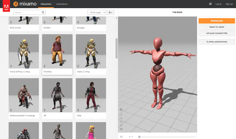This screenshot has width=236, height=139.
Task: Click the rig icon on Maria J J Ong thumbnail
Action: coord(78,66)
